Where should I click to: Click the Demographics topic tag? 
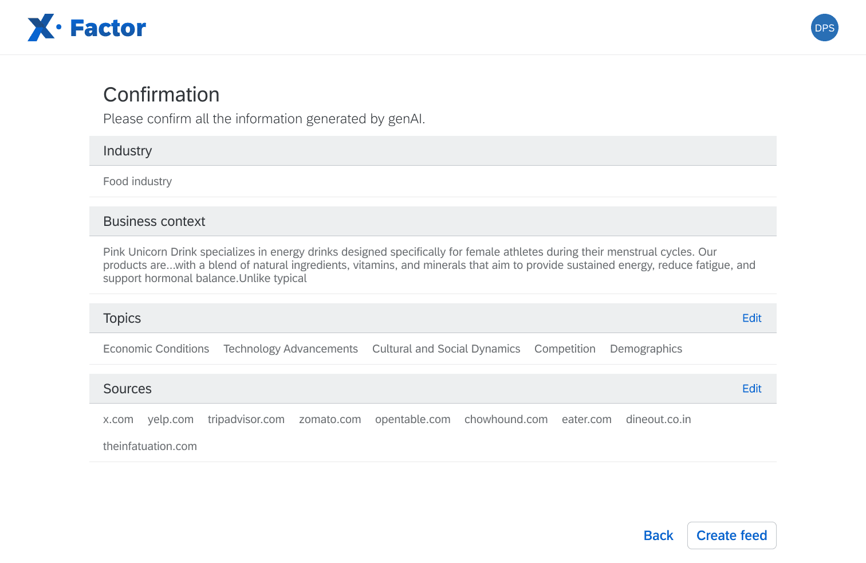tap(645, 349)
